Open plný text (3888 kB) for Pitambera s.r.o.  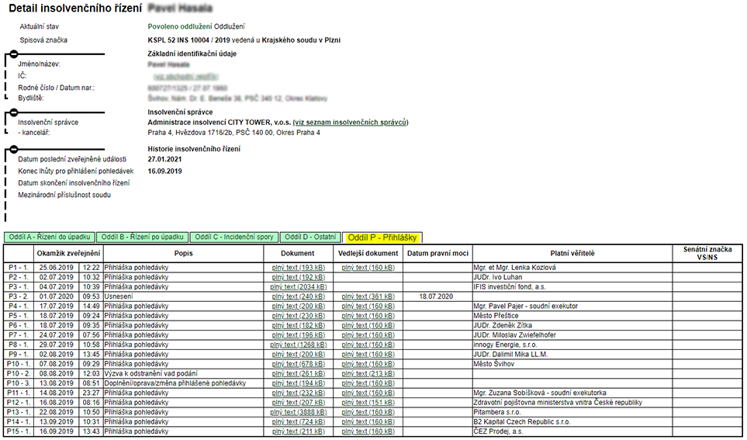click(x=298, y=412)
